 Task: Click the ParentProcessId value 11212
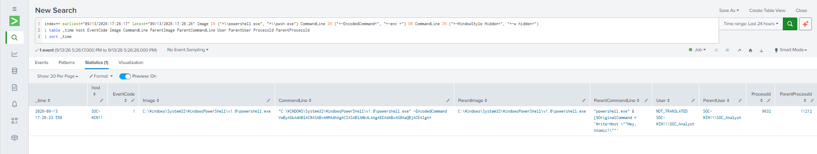806,111
